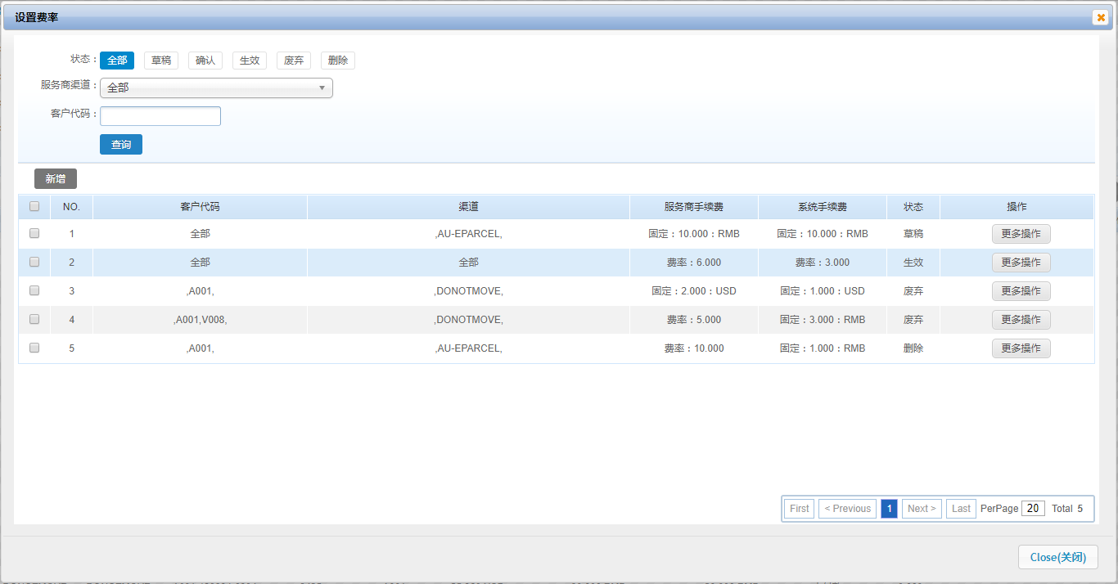Click the PerPage number field
The width and height of the screenshot is (1118, 584).
(1033, 509)
